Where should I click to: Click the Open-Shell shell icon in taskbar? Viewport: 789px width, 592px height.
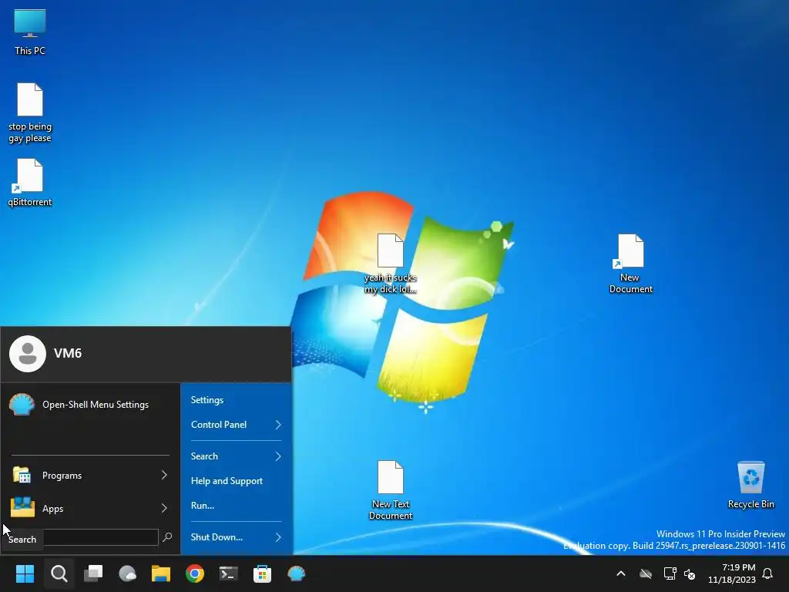[297, 573]
